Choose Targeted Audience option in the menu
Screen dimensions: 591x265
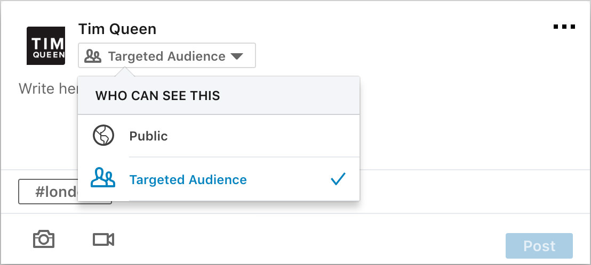(x=219, y=179)
